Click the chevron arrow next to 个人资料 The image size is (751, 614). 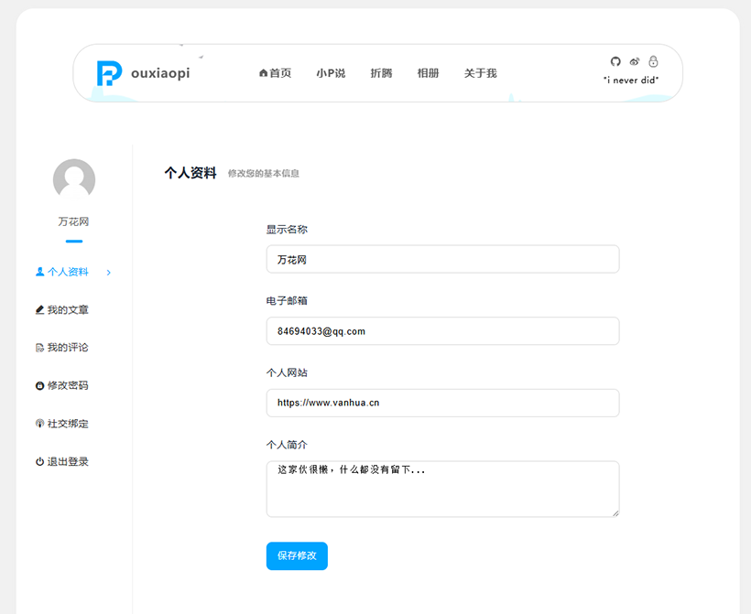109,272
